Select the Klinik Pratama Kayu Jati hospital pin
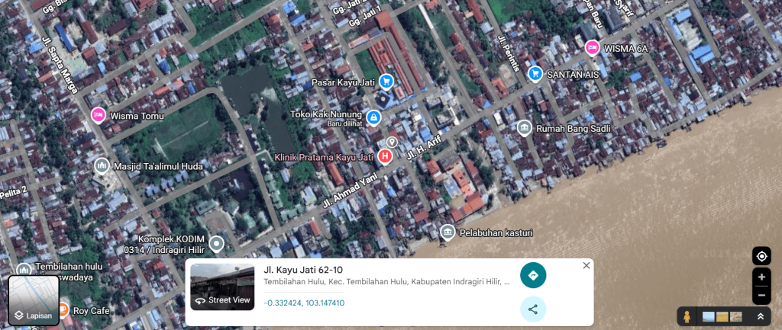The height and width of the screenshot is (330, 782). click(x=385, y=156)
